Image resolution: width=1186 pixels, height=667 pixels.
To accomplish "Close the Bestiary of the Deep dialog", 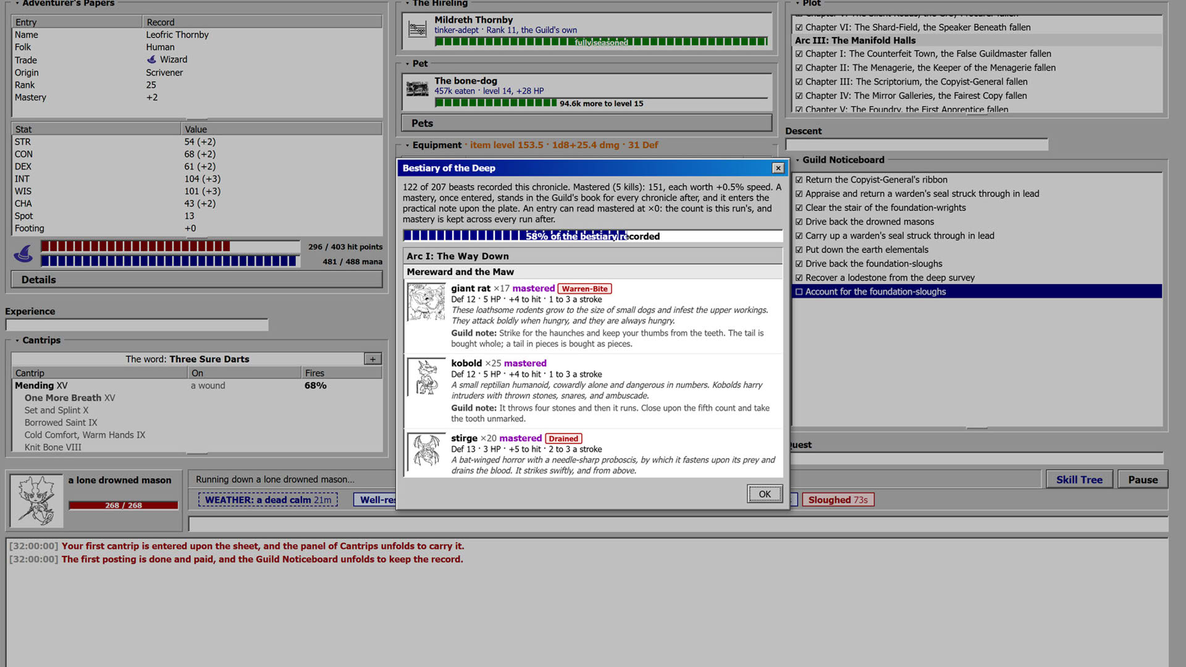I will click(778, 168).
